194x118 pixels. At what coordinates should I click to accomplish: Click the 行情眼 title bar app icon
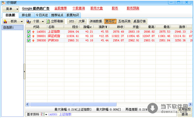coord(4,3)
